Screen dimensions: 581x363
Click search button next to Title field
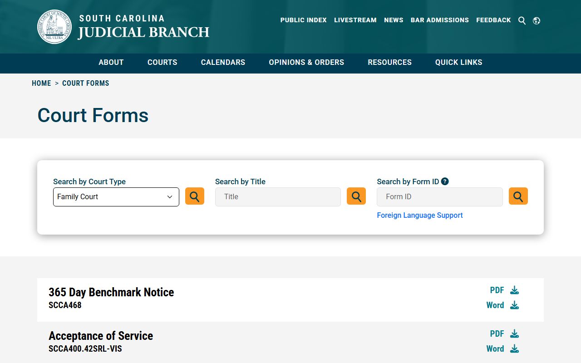(356, 196)
